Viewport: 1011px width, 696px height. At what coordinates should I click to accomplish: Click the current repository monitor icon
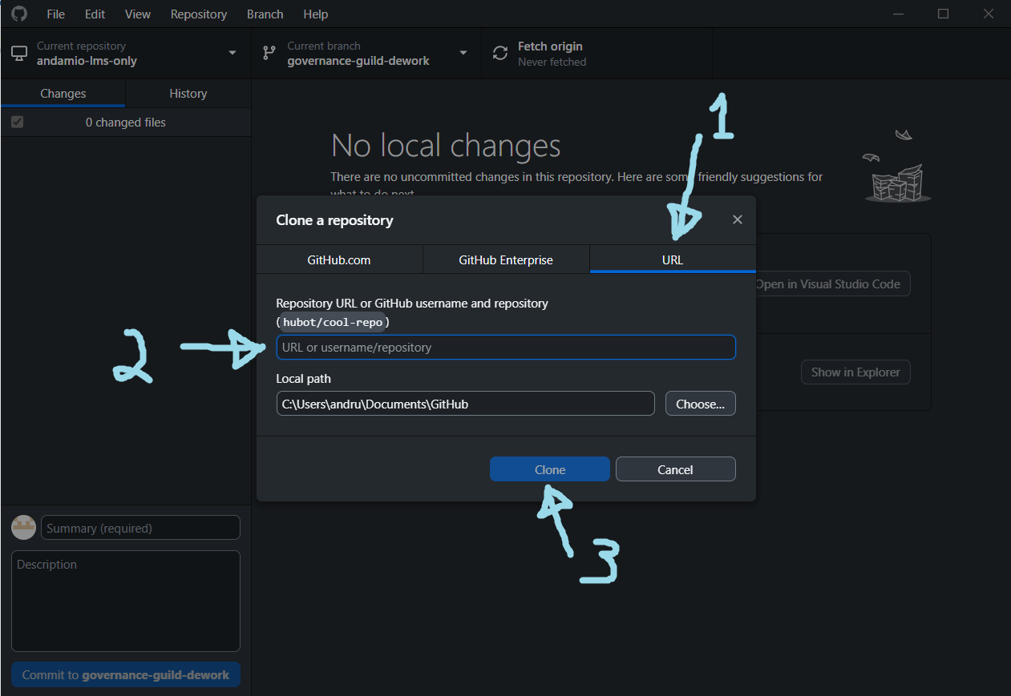(18, 54)
